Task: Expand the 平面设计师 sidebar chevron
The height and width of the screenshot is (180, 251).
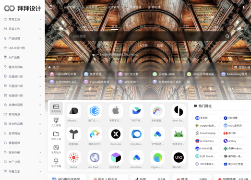Action: (x=40, y=86)
